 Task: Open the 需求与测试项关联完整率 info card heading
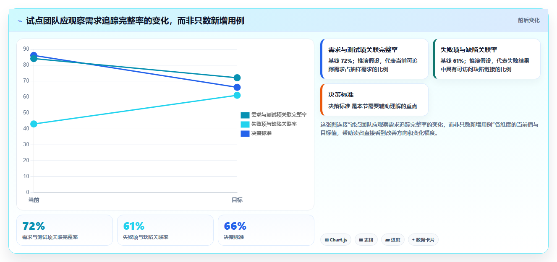click(363, 49)
